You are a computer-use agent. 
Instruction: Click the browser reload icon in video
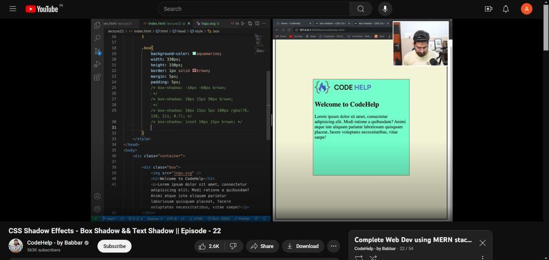tap(289, 30)
